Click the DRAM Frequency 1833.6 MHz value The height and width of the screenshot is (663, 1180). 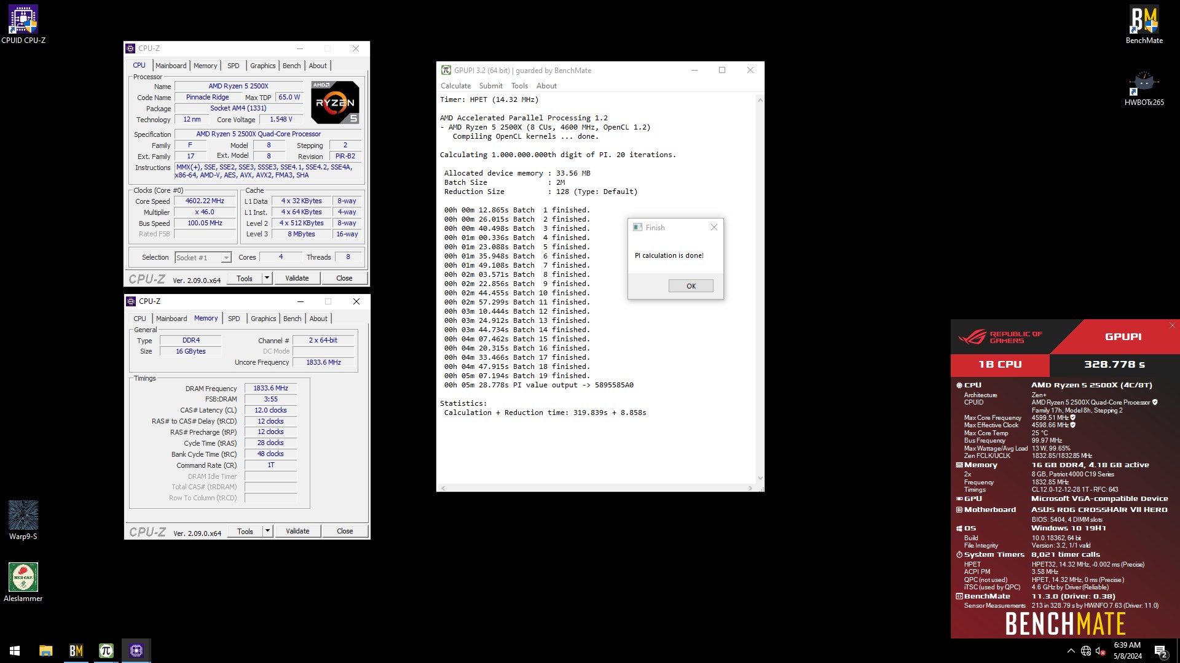270,388
